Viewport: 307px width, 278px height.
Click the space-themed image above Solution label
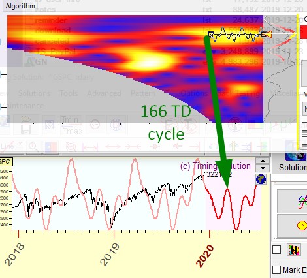click(295, 156)
